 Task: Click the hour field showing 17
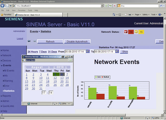pyautogui.click(x=44, y=93)
